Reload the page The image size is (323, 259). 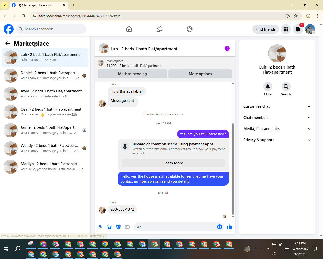(23, 16)
